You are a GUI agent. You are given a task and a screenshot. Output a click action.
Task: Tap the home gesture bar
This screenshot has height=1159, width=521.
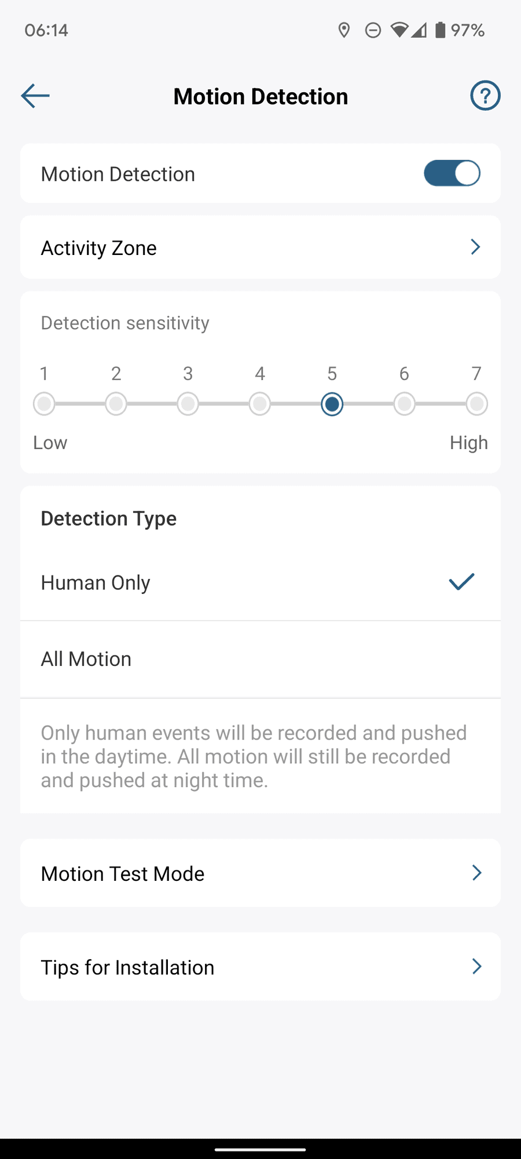(260, 1149)
